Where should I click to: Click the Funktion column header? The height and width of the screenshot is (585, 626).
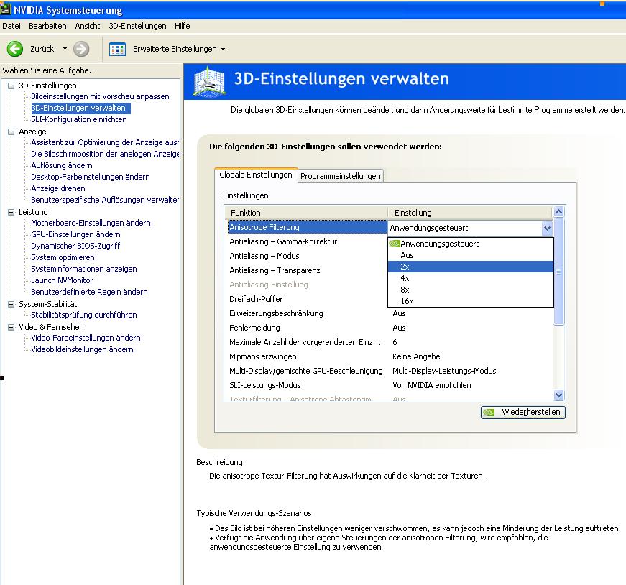[x=306, y=213]
